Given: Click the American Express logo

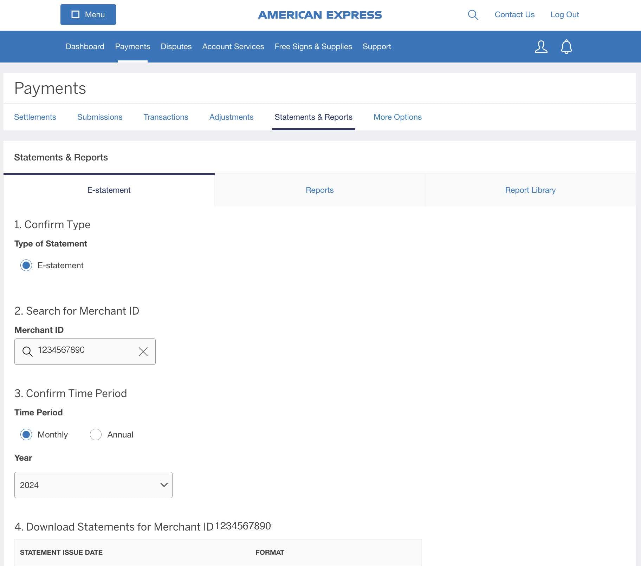Looking at the screenshot, I should tap(320, 15).
